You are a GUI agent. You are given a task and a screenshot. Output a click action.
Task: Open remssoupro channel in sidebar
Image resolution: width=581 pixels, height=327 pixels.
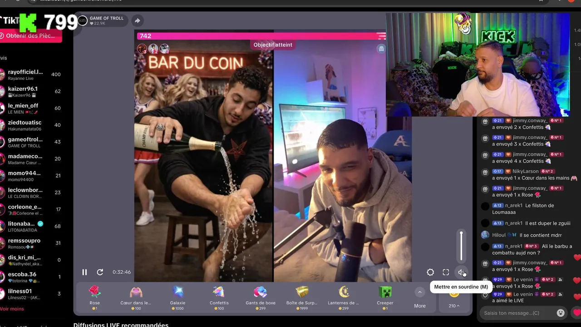coord(31,243)
